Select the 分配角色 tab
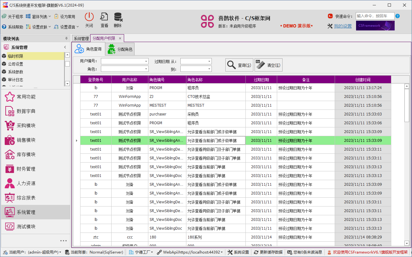 click(120, 49)
